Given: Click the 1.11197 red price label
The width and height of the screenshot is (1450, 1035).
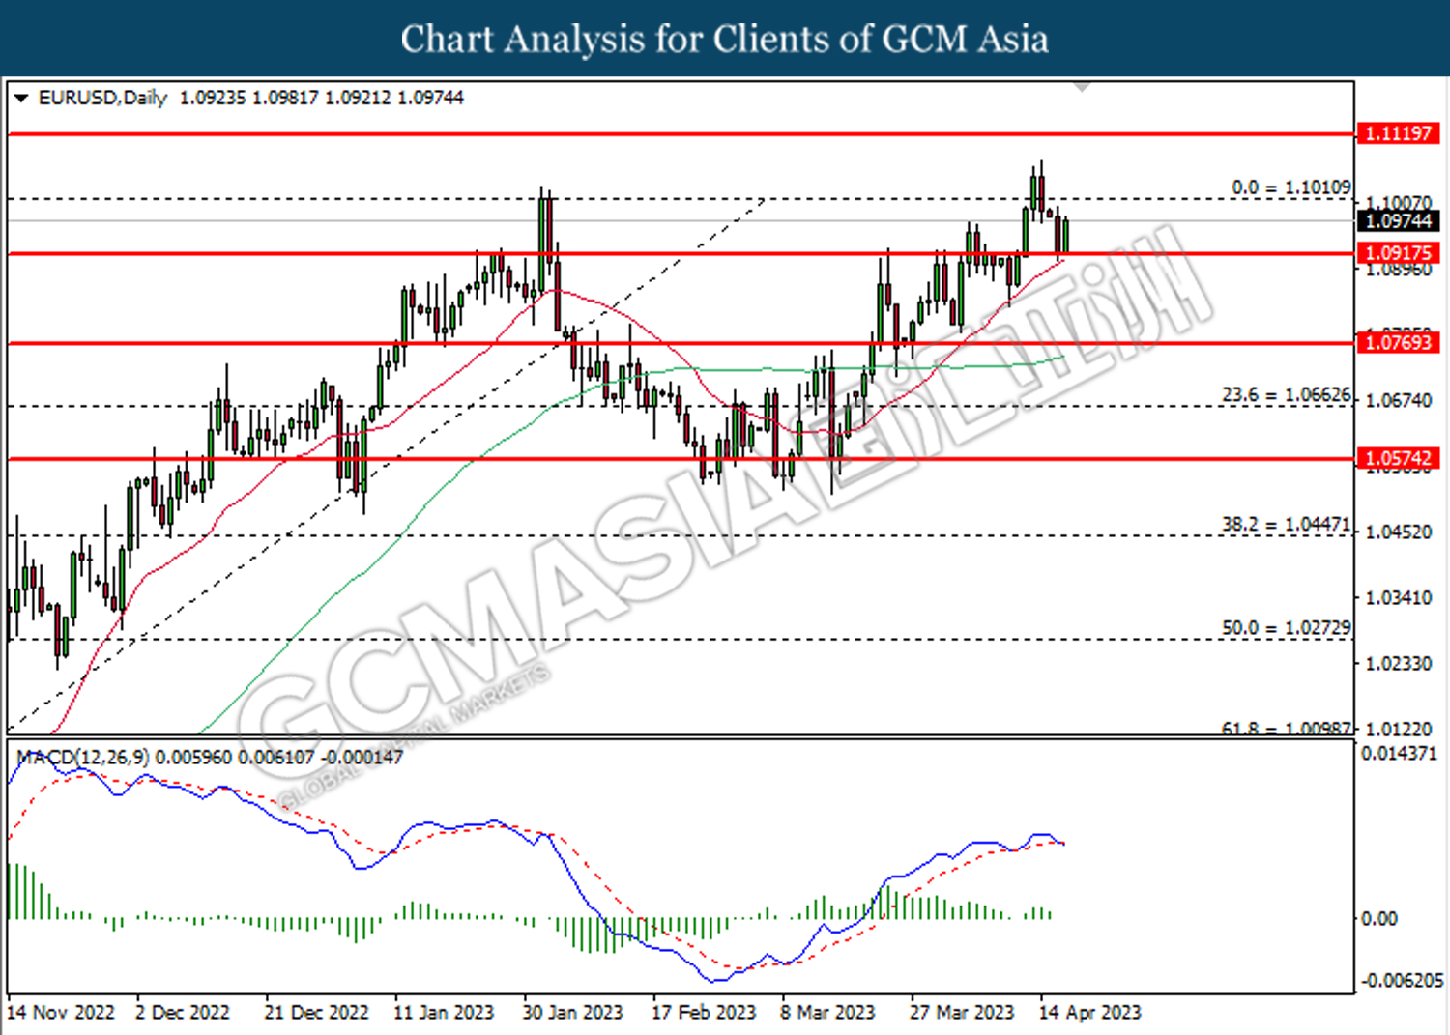Looking at the screenshot, I should [1398, 133].
